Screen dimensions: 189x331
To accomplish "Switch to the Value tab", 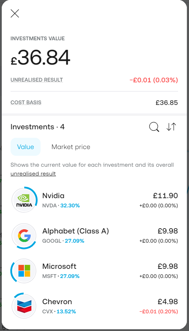I will point(25,147).
